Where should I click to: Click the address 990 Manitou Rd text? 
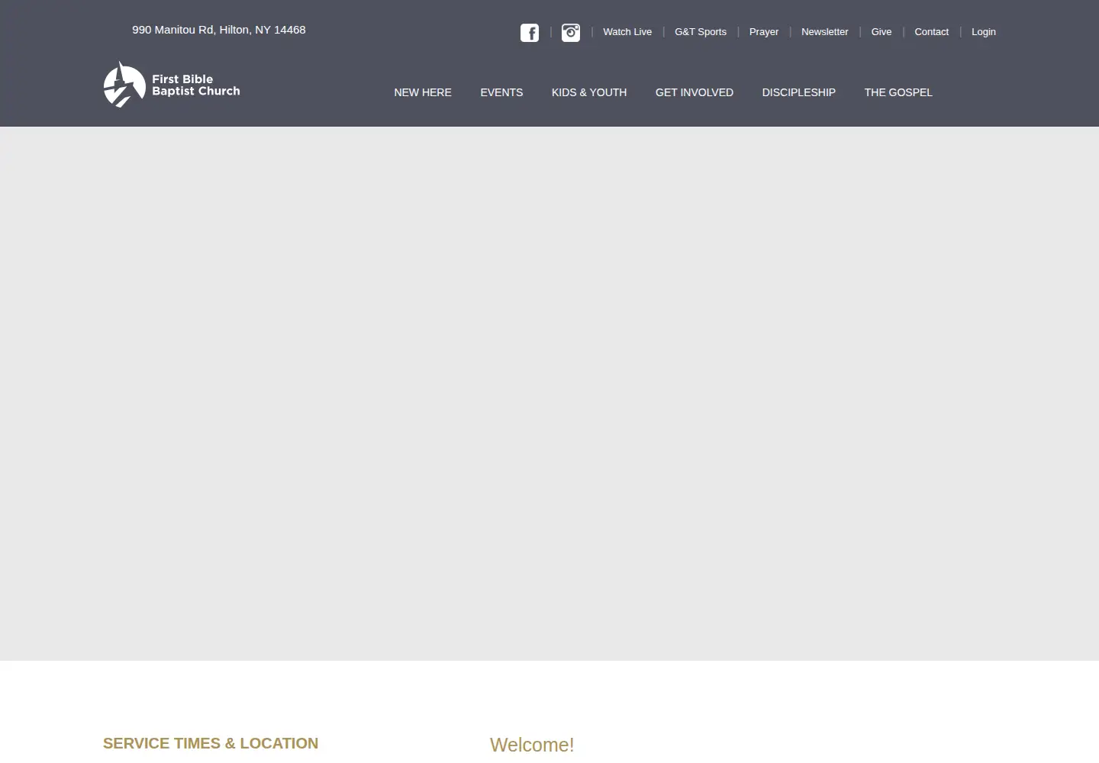pos(219,30)
